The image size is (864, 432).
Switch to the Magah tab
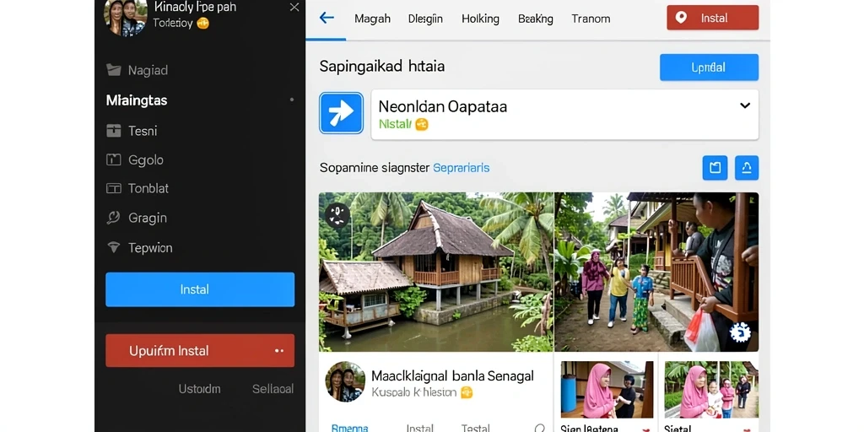372,19
